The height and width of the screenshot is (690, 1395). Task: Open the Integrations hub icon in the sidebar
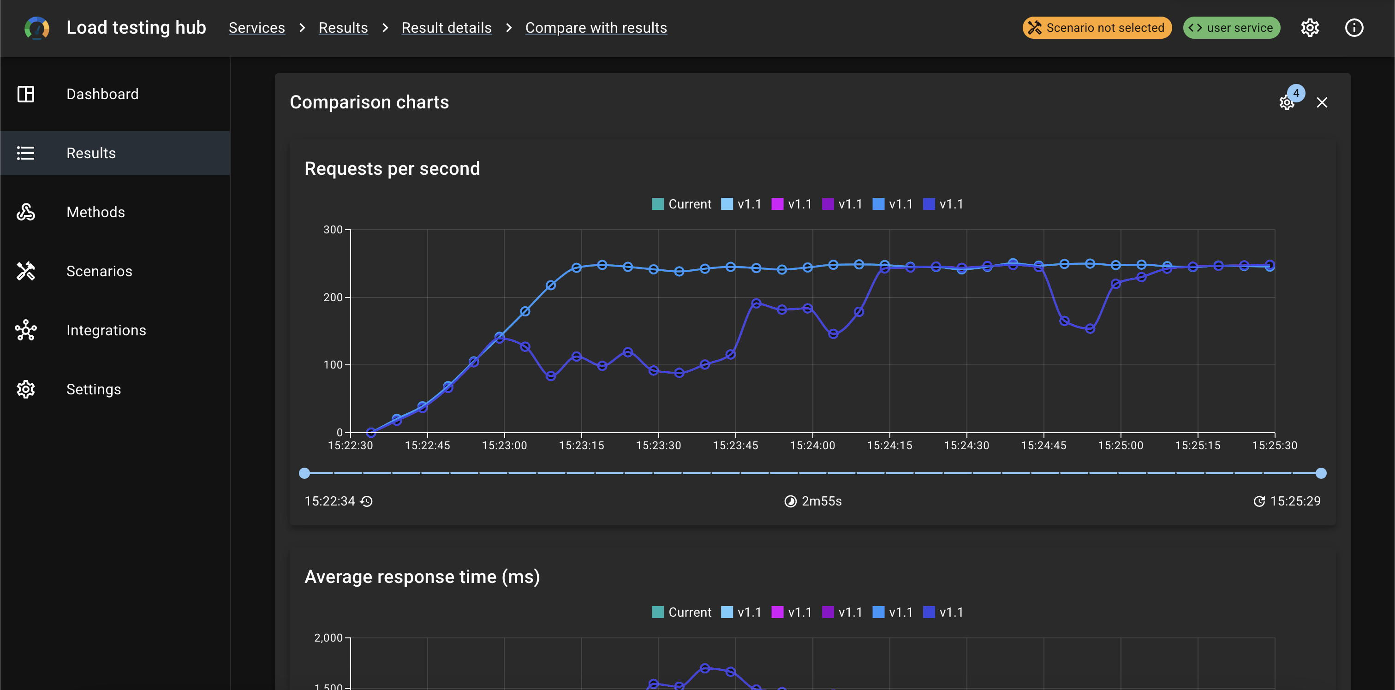[25, 330]
